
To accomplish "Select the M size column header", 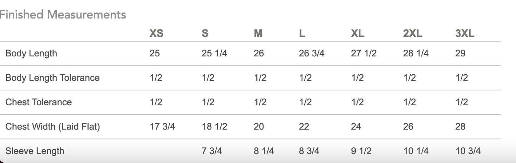I will tap(258, 34).
